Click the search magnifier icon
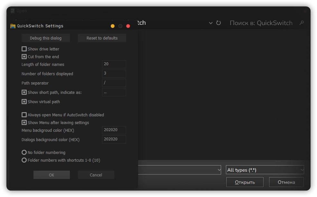This screenshot has width=317, height=197. tap(302, 23)
